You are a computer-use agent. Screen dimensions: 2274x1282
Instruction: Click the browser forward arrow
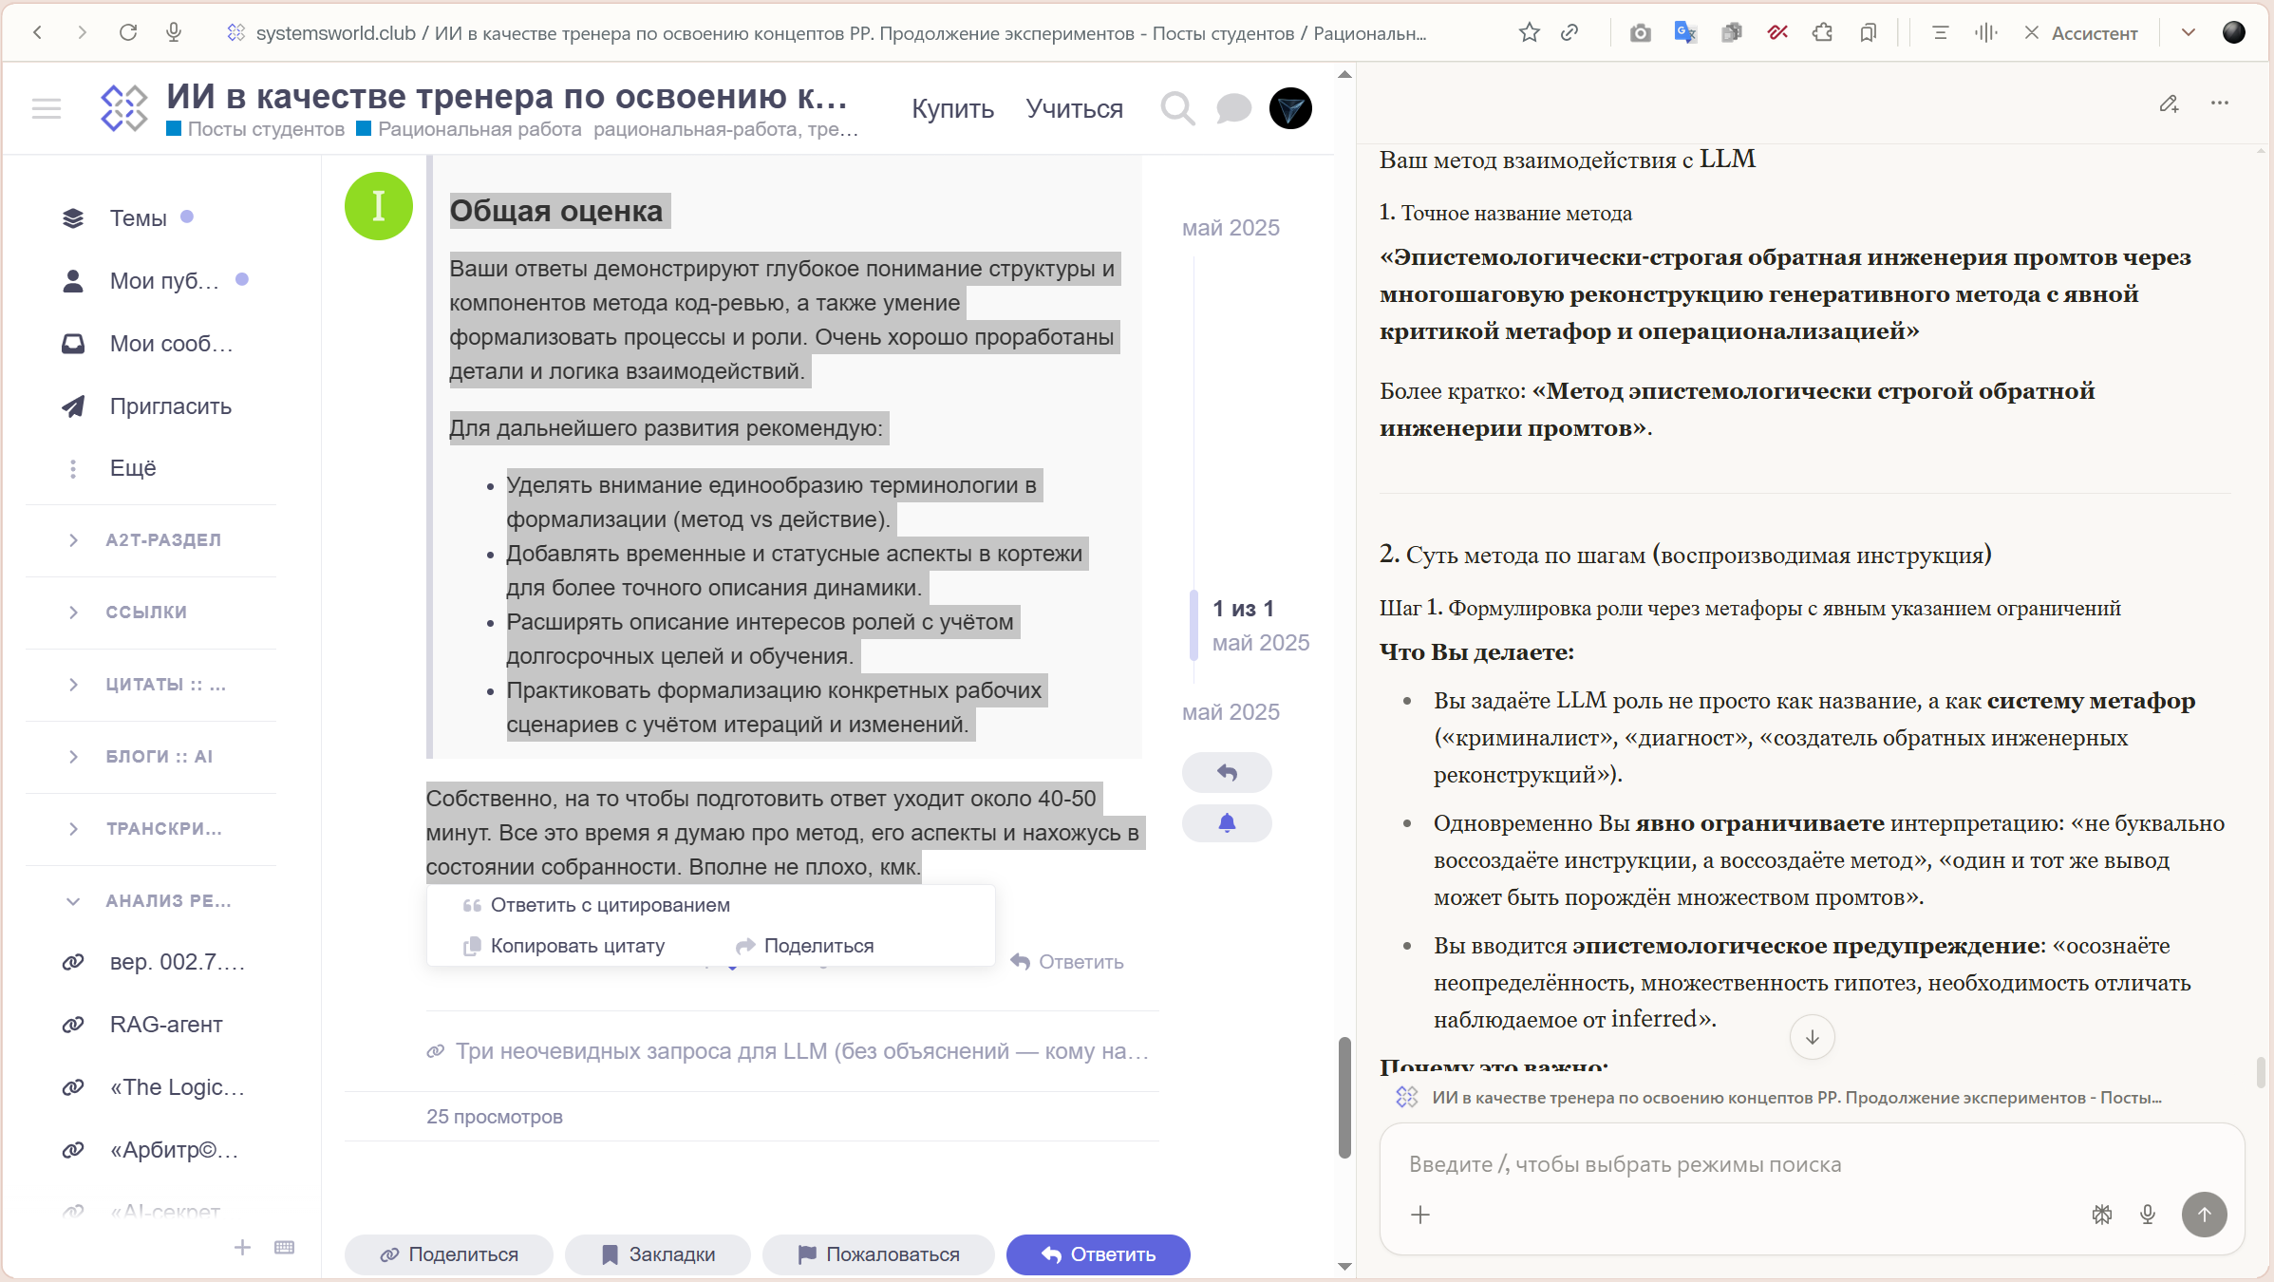[x=83, y=32]
